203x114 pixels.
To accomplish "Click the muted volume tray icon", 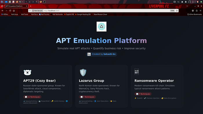I will pos(178,2).
